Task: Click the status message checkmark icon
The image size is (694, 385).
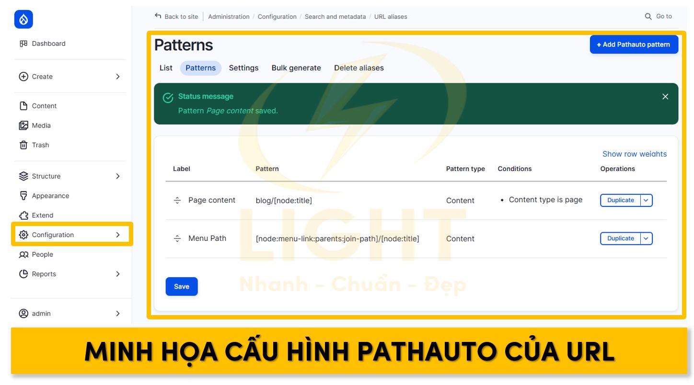Action: coord(168,98)
